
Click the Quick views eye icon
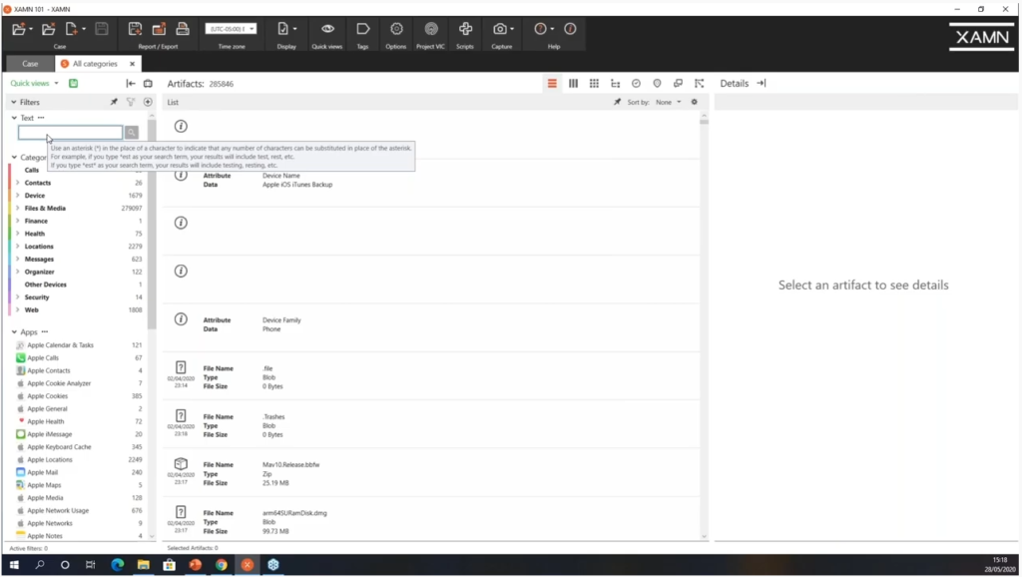pyautogui.click(x=327, y=29)
